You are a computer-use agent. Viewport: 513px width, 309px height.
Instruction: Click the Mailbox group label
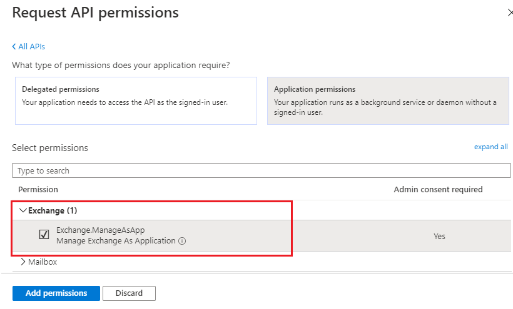click(x=43, y=262)
